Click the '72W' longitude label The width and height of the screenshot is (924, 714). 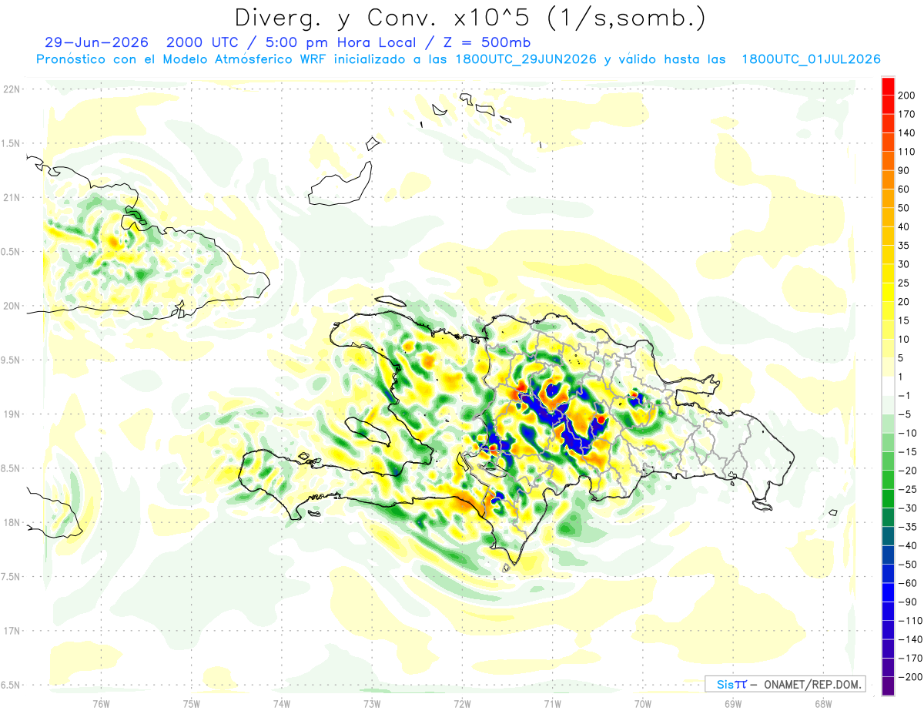(x=462, y=703)
